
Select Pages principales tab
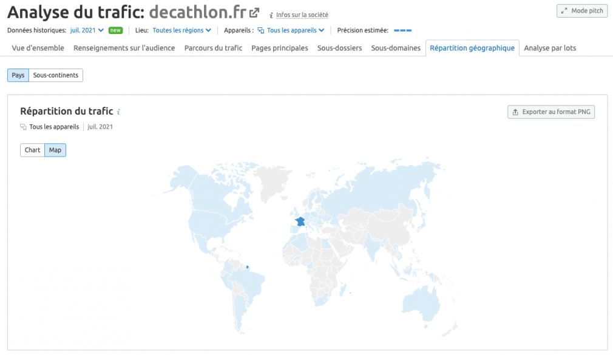[x=280, y=48]
